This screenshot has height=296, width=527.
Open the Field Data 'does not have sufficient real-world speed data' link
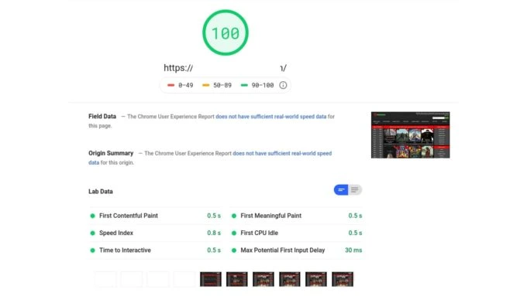pyautogui.click(x=271, y=117)
